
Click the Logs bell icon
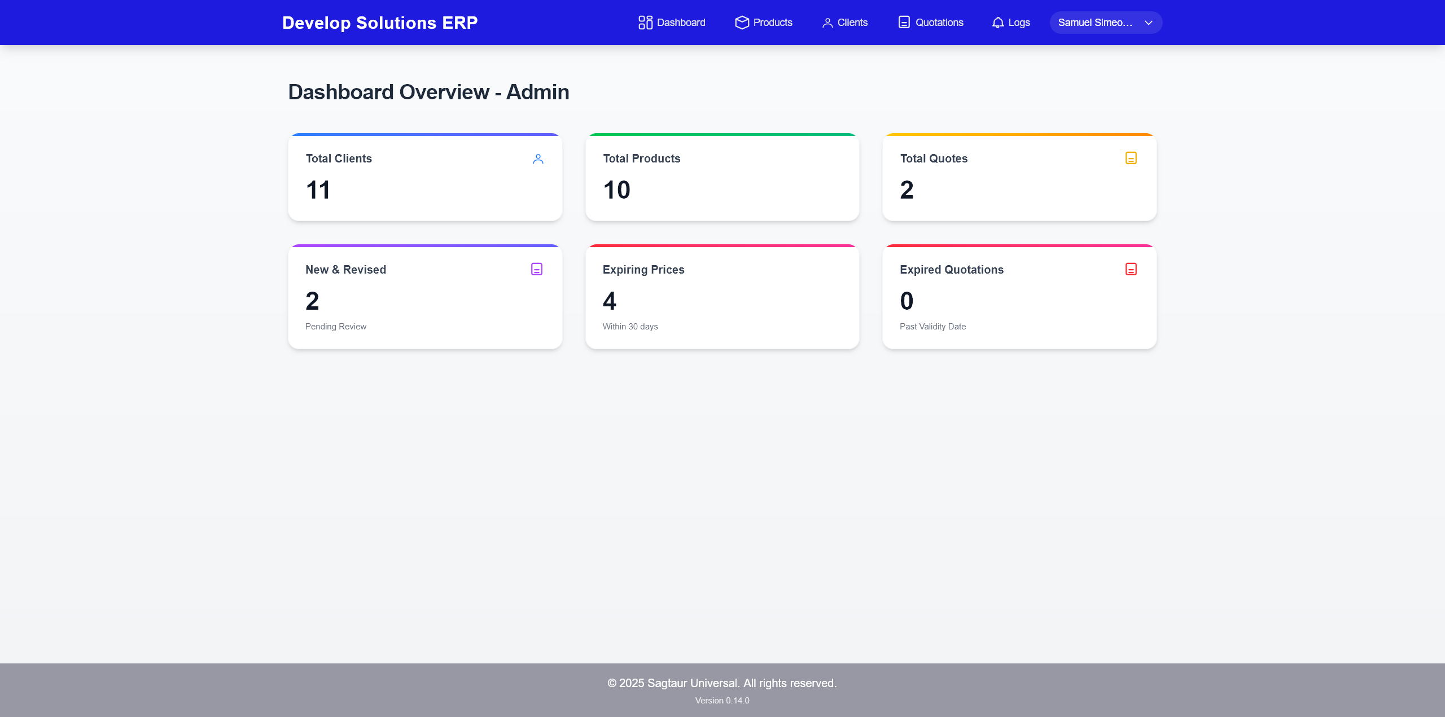998,23
